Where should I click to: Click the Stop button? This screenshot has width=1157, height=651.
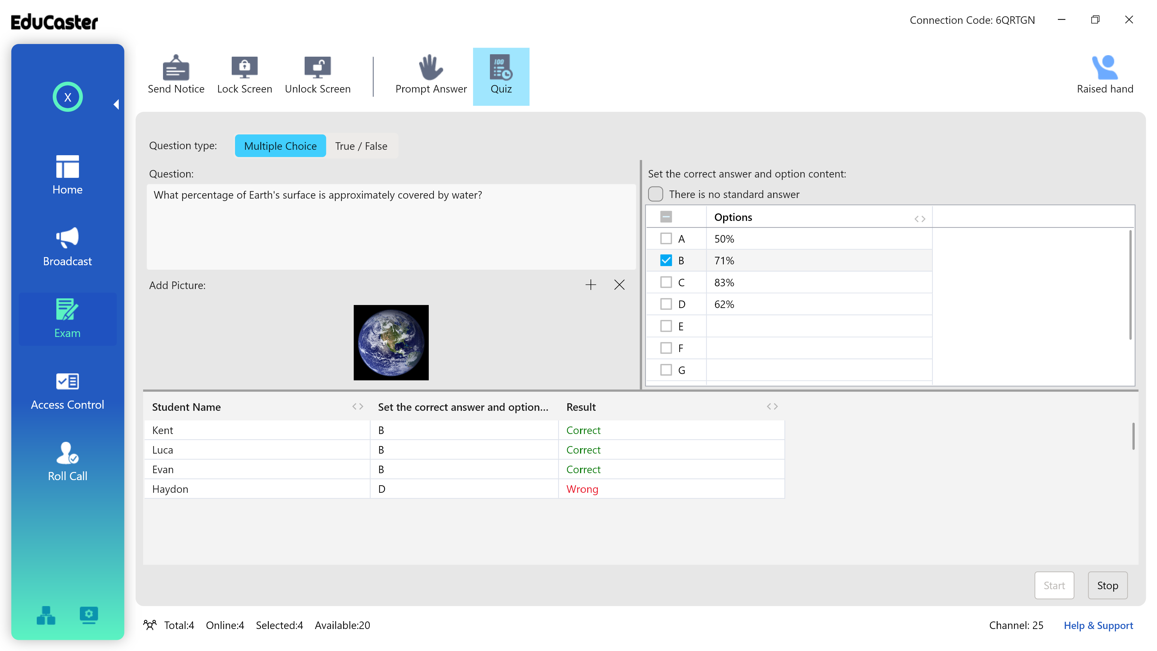[x=1107, y=585]
